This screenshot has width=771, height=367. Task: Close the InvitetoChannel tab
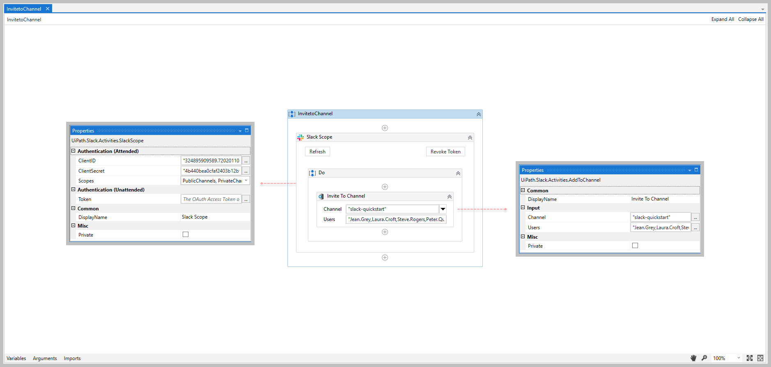48,9
